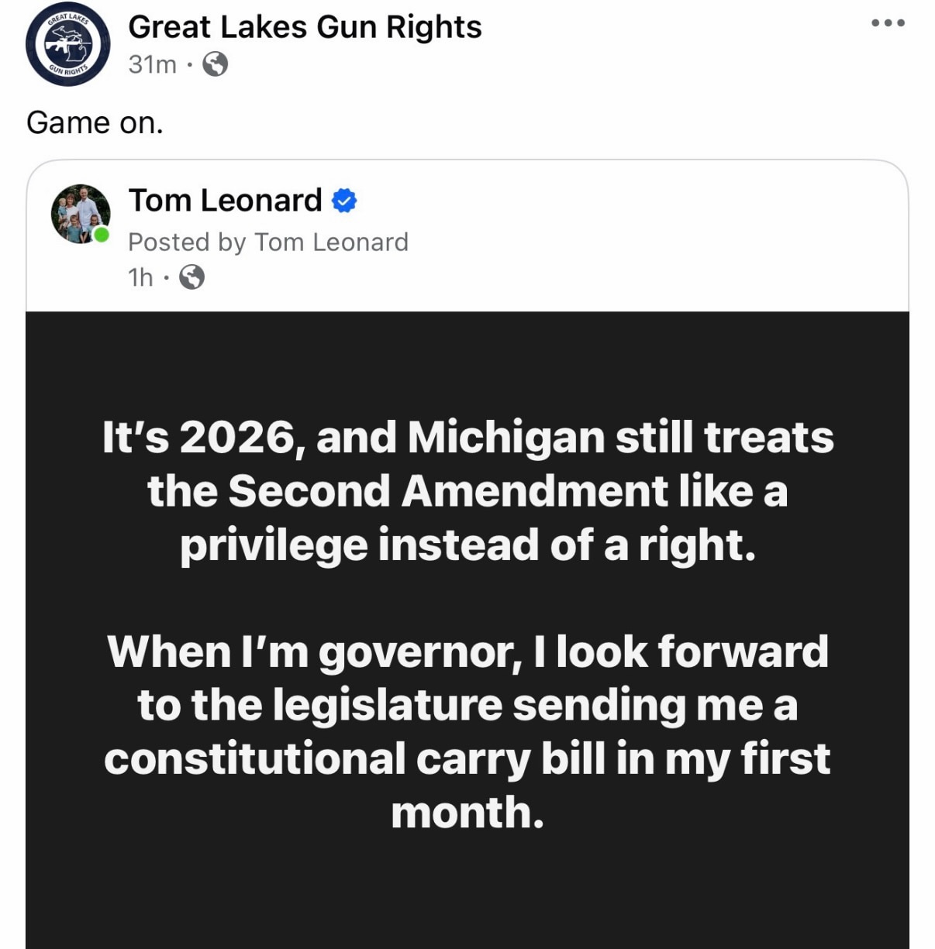This screenshot has height=949, width=935.
Task: Open Tom Leonard's profile photo
Action: pos(80,214)
